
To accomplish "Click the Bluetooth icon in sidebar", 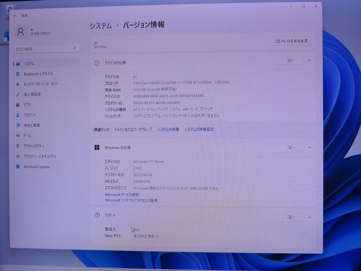I will 17,74.
